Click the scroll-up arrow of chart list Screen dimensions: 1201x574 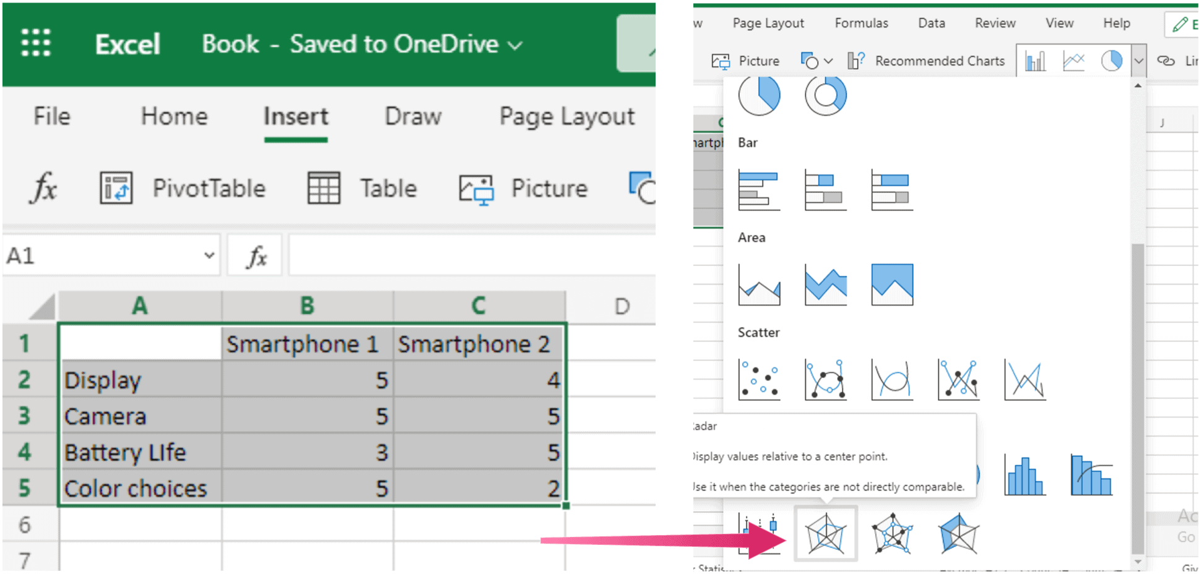1138,85
